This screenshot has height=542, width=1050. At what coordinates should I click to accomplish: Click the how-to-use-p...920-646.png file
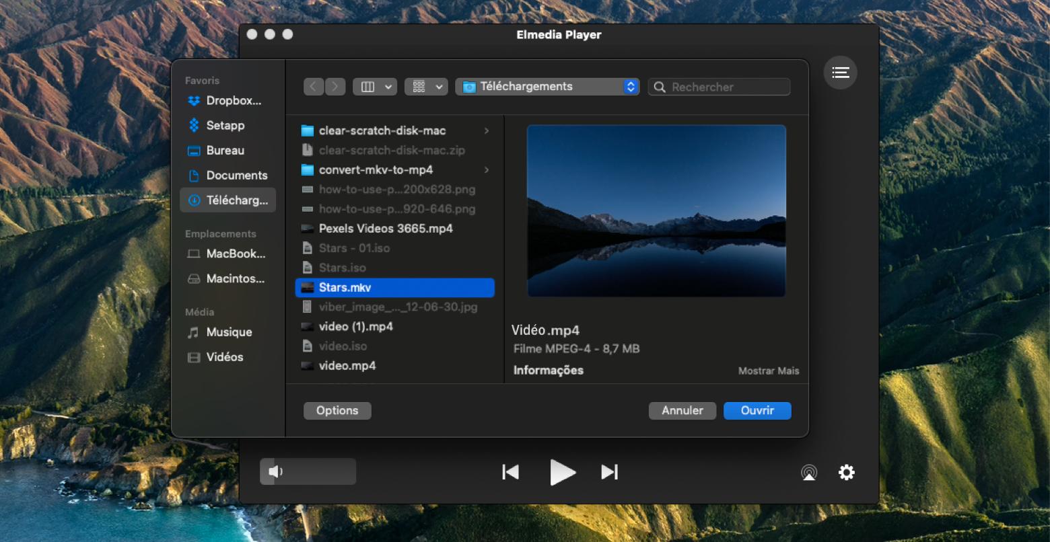tap(395, 209)
